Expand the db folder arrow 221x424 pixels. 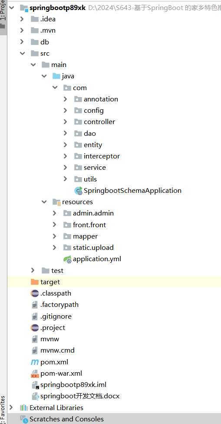pyautogui.click(x=22, y=42)
